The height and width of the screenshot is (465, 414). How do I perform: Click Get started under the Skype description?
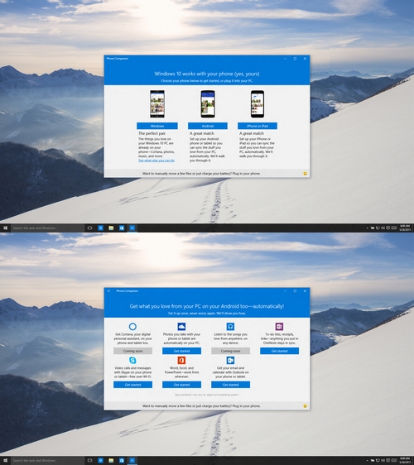pos(132,385)
